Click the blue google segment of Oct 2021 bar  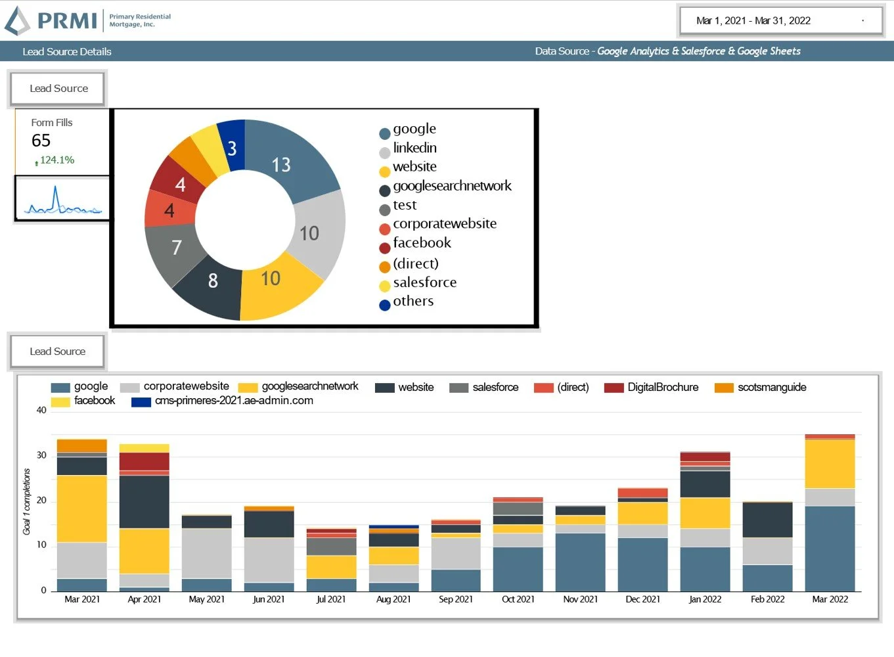point(518,569)
